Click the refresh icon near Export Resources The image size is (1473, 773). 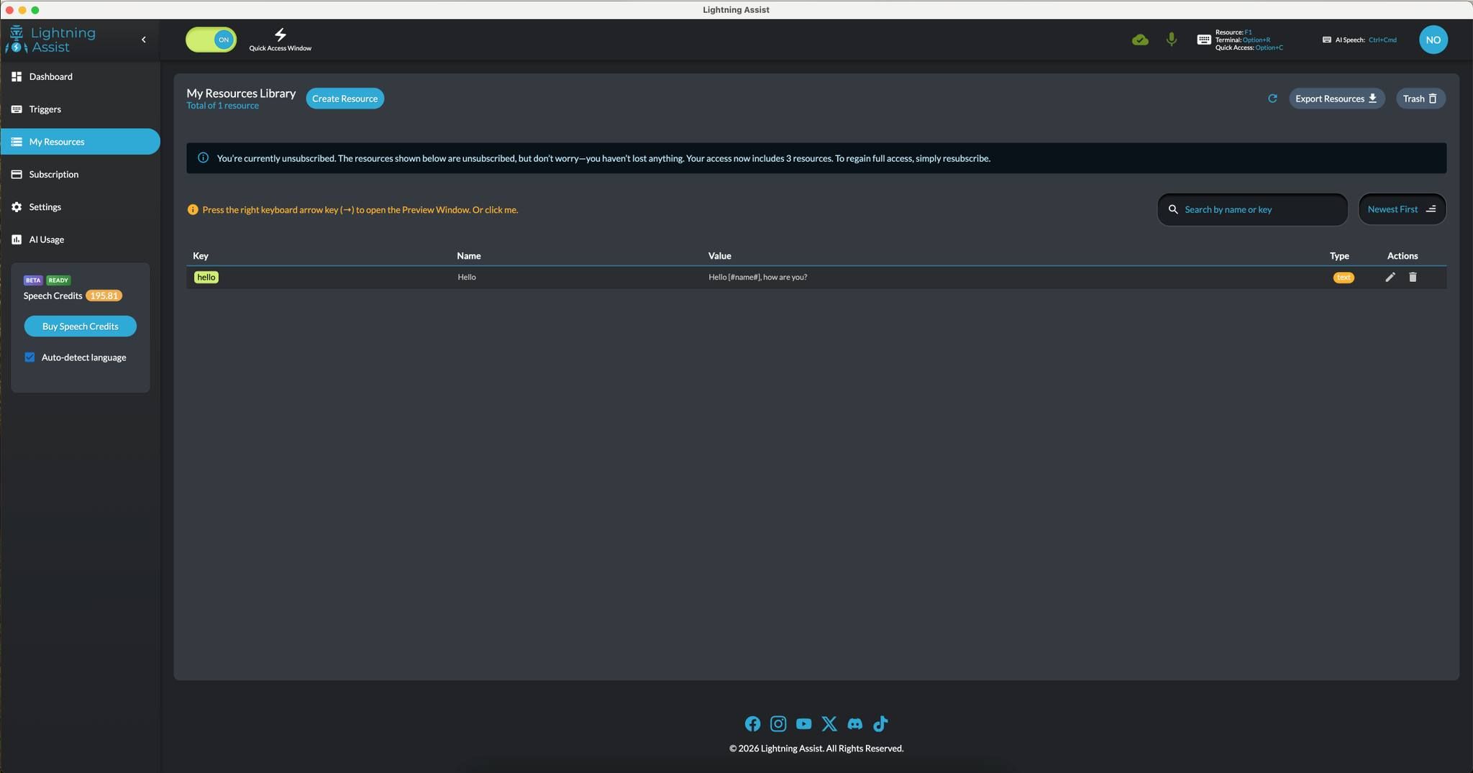(1272, 98)
